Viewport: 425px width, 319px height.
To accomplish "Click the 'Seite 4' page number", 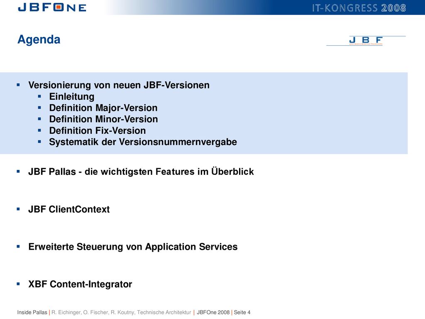I will click(242, 312).
